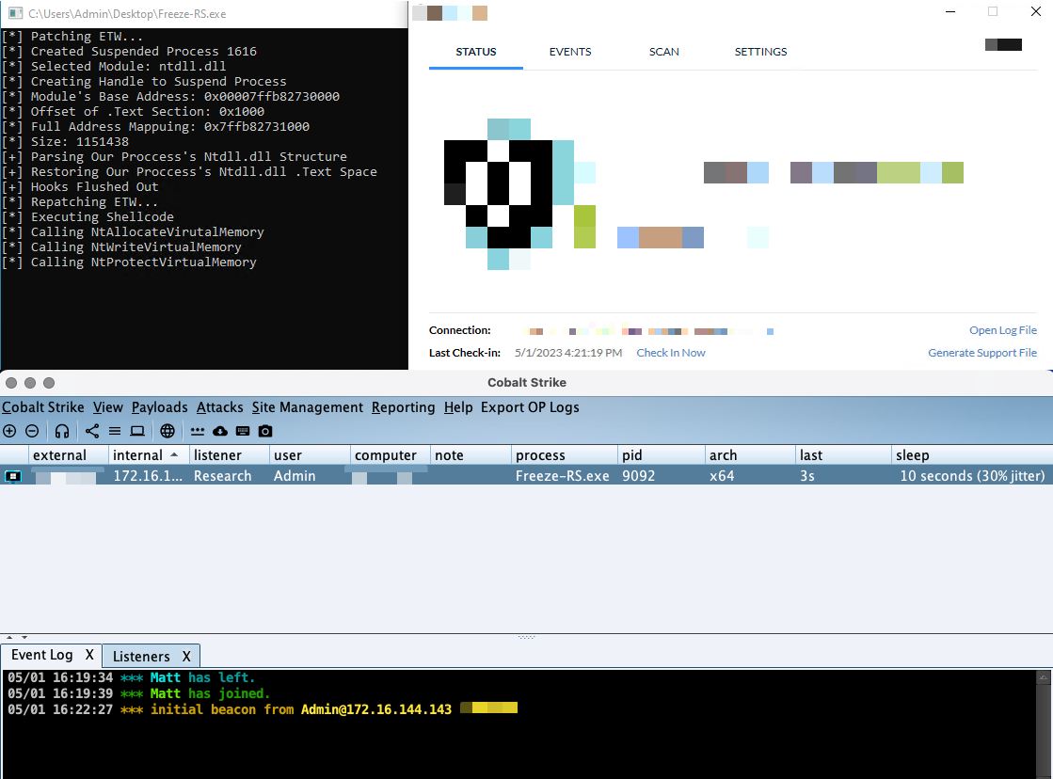Click the macOS green zoom dot of Cobalt Strike
Screen dimensions: 1053x779
48,383
